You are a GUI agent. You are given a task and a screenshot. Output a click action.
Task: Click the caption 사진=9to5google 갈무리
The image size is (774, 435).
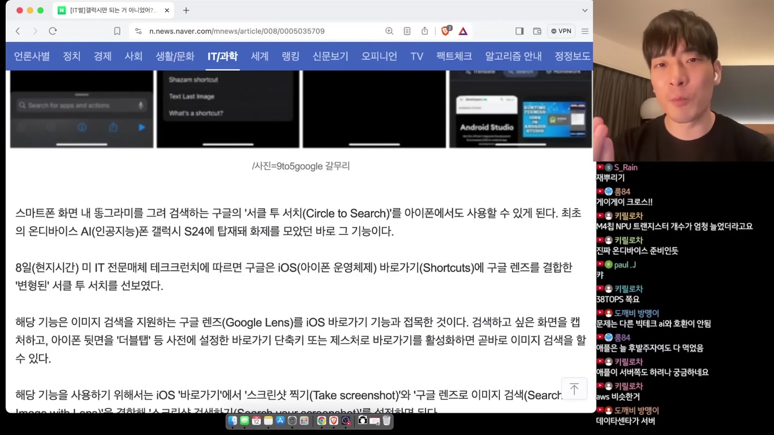coord(301,166)
